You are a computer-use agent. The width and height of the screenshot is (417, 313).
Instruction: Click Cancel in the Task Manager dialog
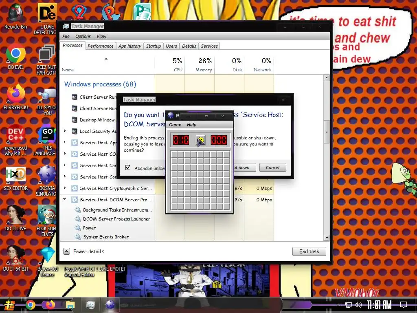pos(272,168)
